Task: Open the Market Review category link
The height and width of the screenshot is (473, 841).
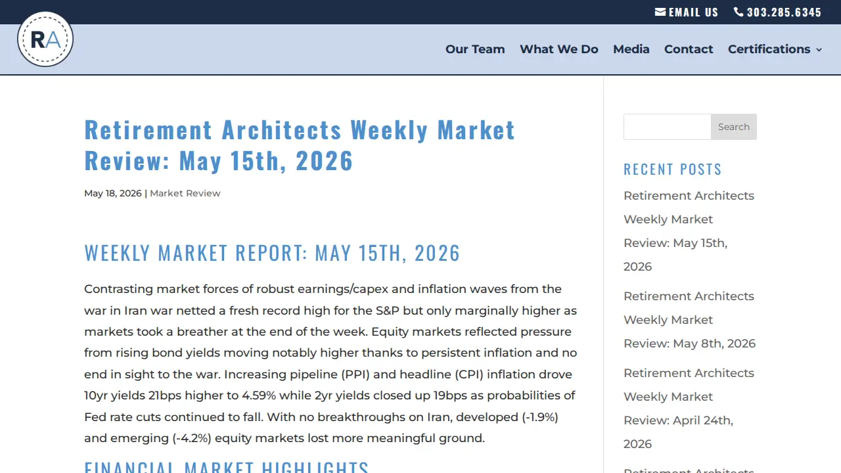Action: (185, 193)
